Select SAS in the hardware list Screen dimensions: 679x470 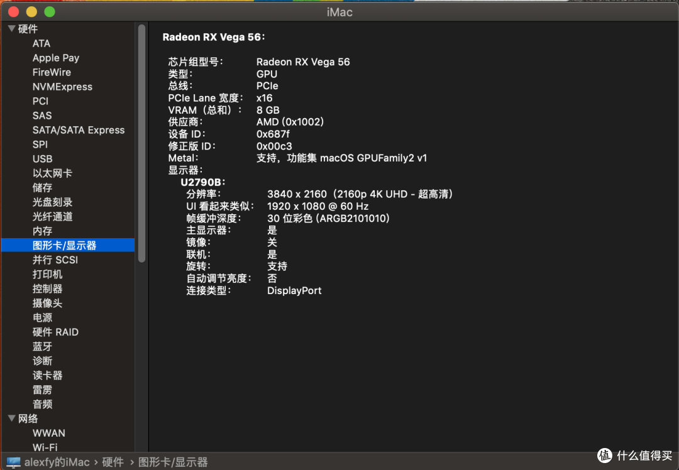41,116
